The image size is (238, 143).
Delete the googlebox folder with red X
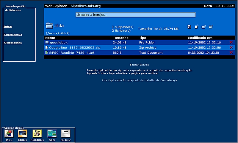231,42
